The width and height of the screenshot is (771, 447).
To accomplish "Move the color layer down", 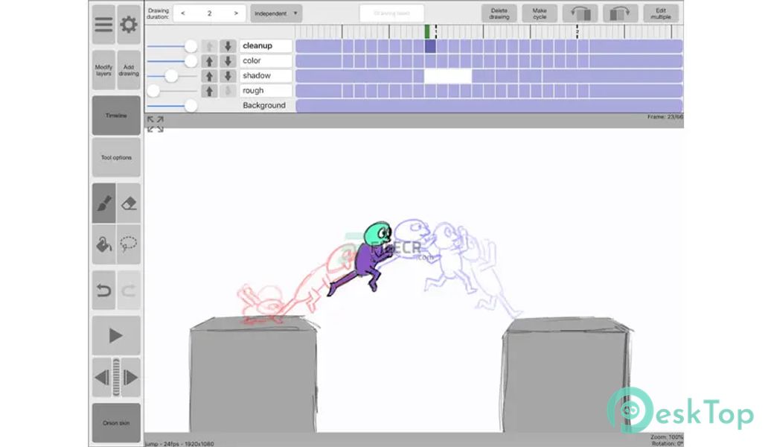I will point(228,61).
